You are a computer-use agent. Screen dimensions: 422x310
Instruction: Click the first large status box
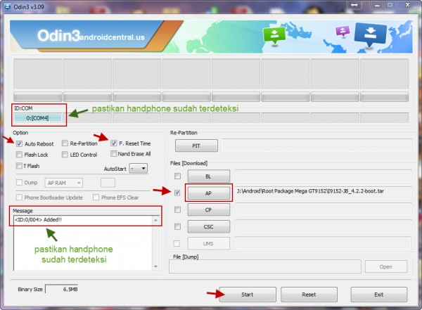pos(38,74)
